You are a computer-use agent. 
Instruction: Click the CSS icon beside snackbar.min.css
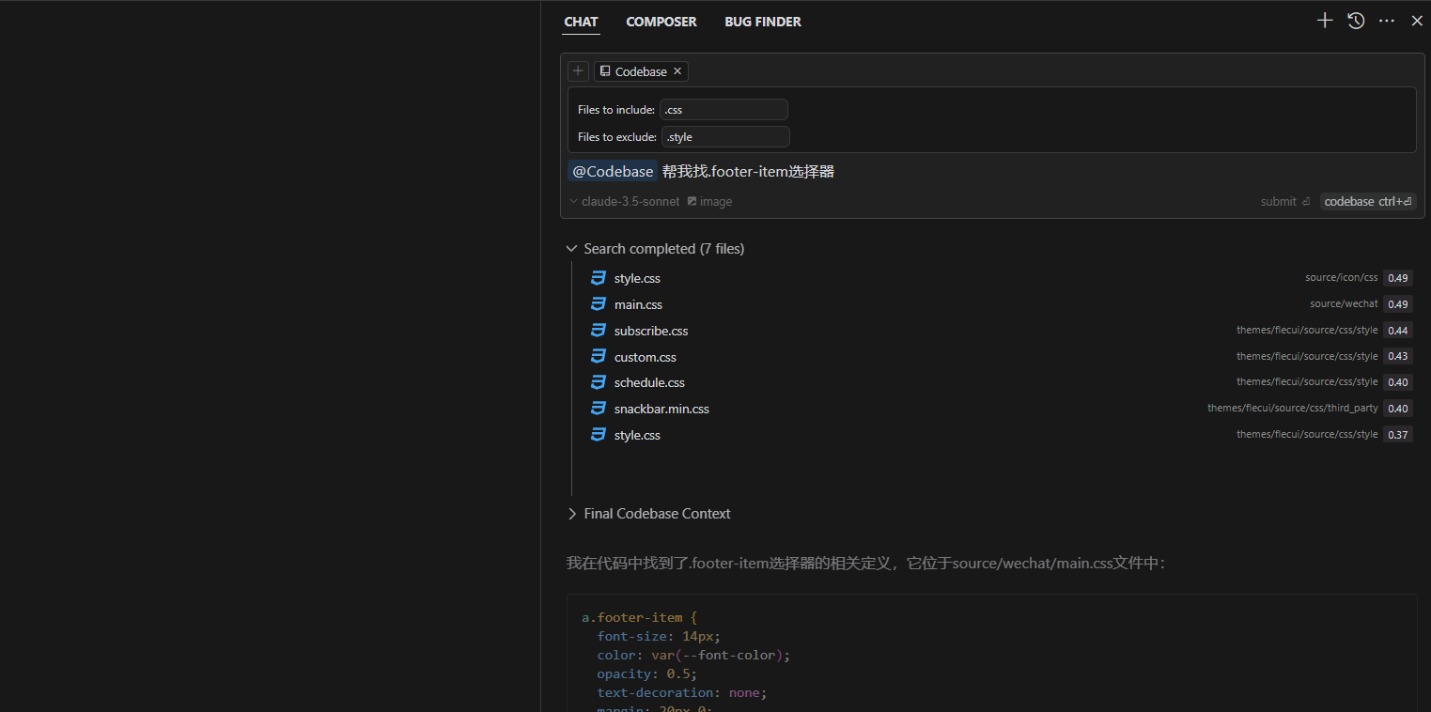pos(599,409)
